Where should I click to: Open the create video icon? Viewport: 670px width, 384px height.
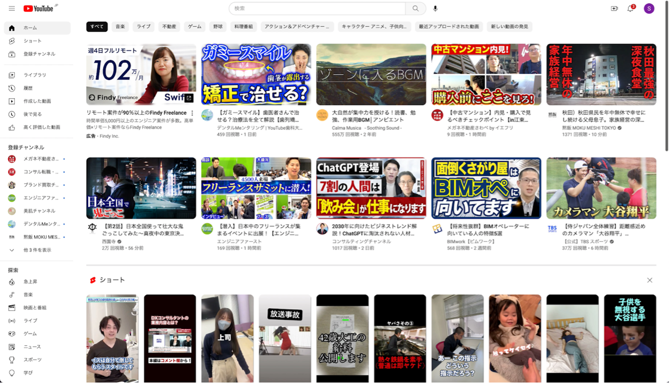tap(615, 8)
